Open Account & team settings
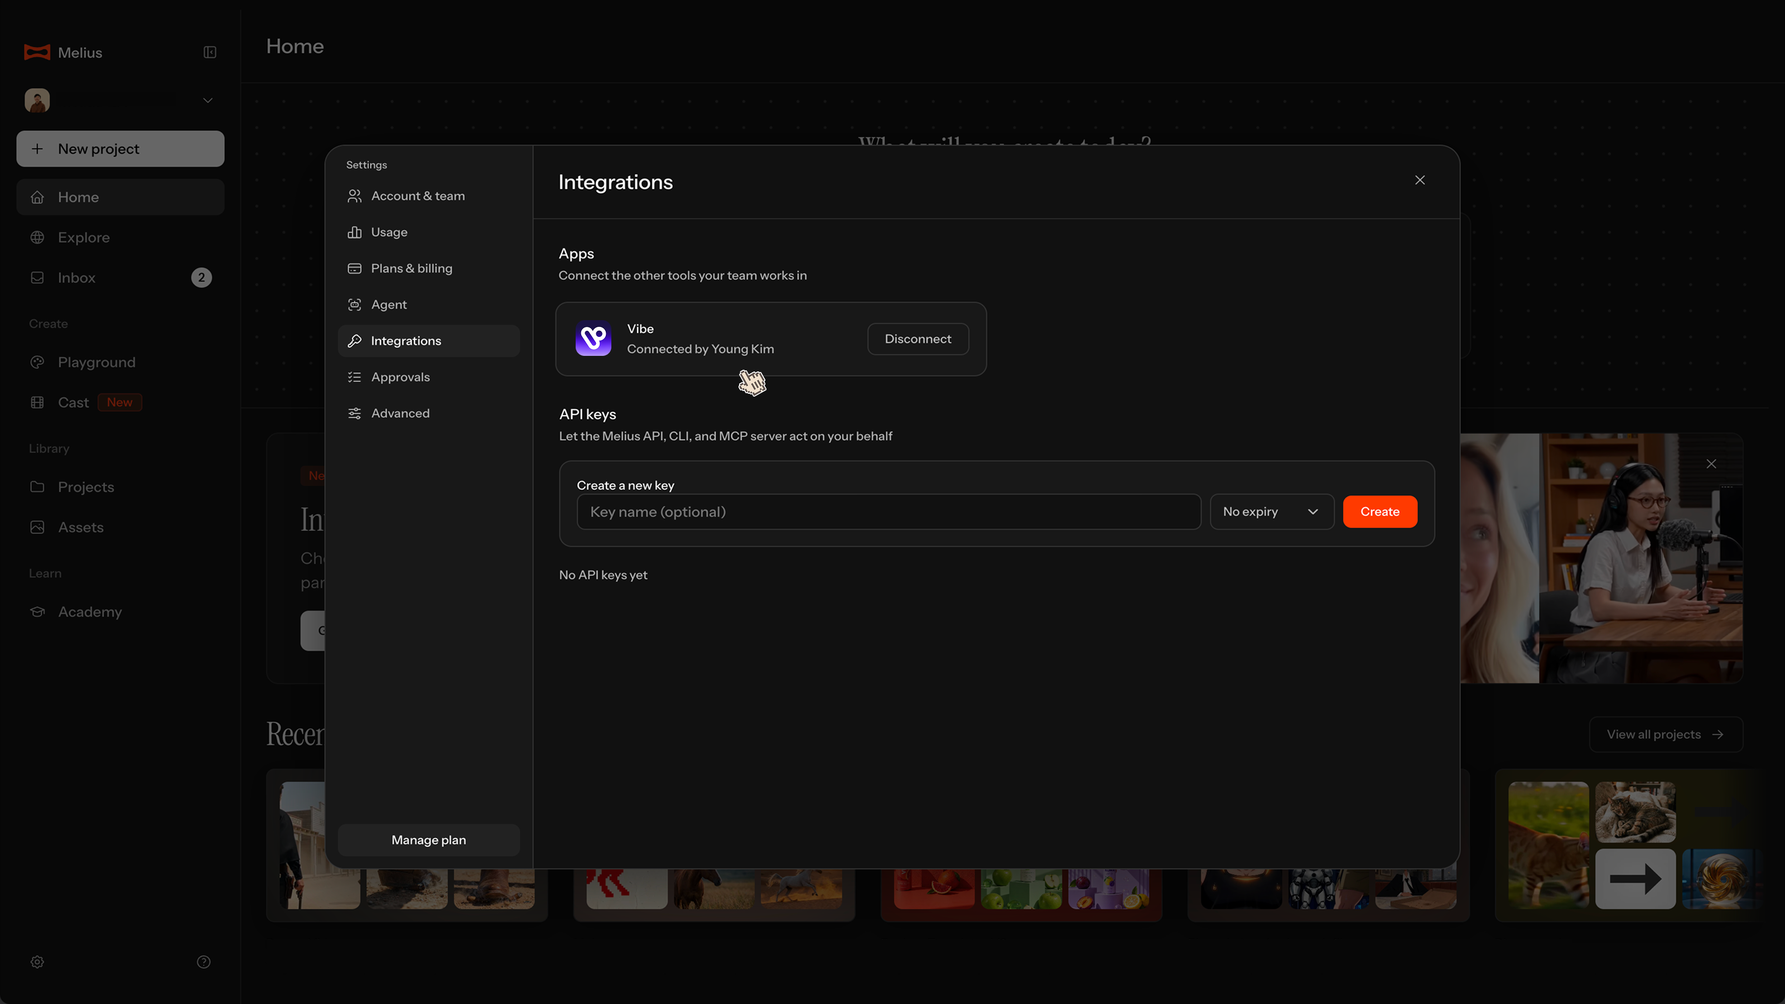The image size is (1785, 1004). (x=429, y=196)
